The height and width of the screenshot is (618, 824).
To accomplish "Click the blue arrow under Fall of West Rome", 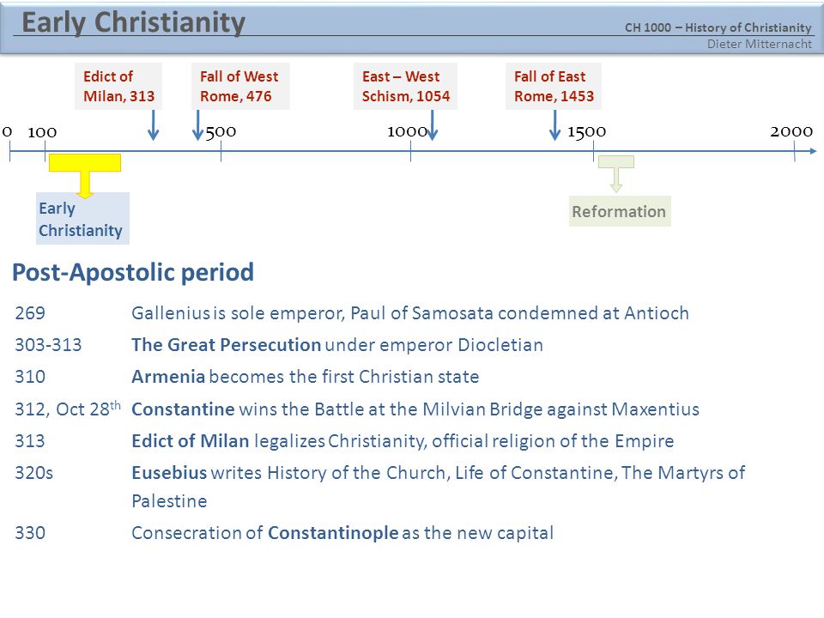I will [197, 125].
